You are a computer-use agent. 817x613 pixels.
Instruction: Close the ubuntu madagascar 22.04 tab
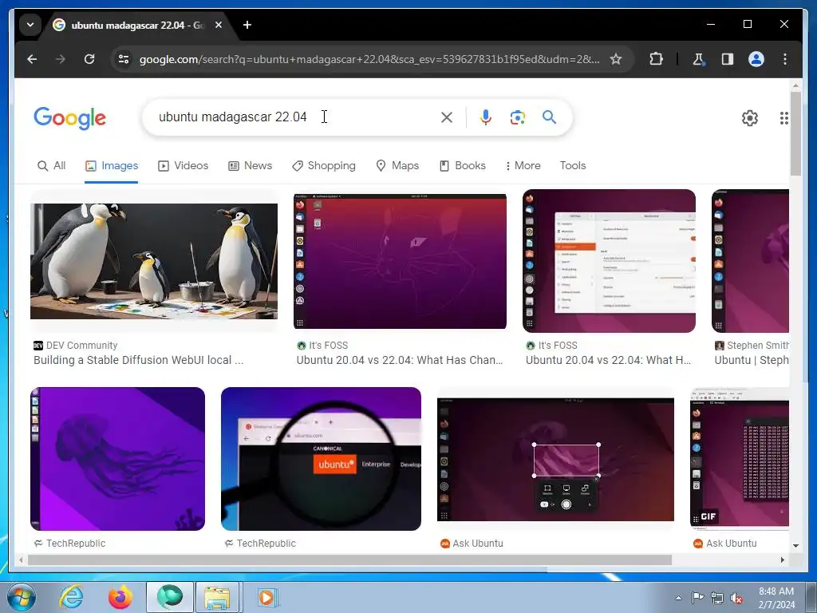(219, 25)
